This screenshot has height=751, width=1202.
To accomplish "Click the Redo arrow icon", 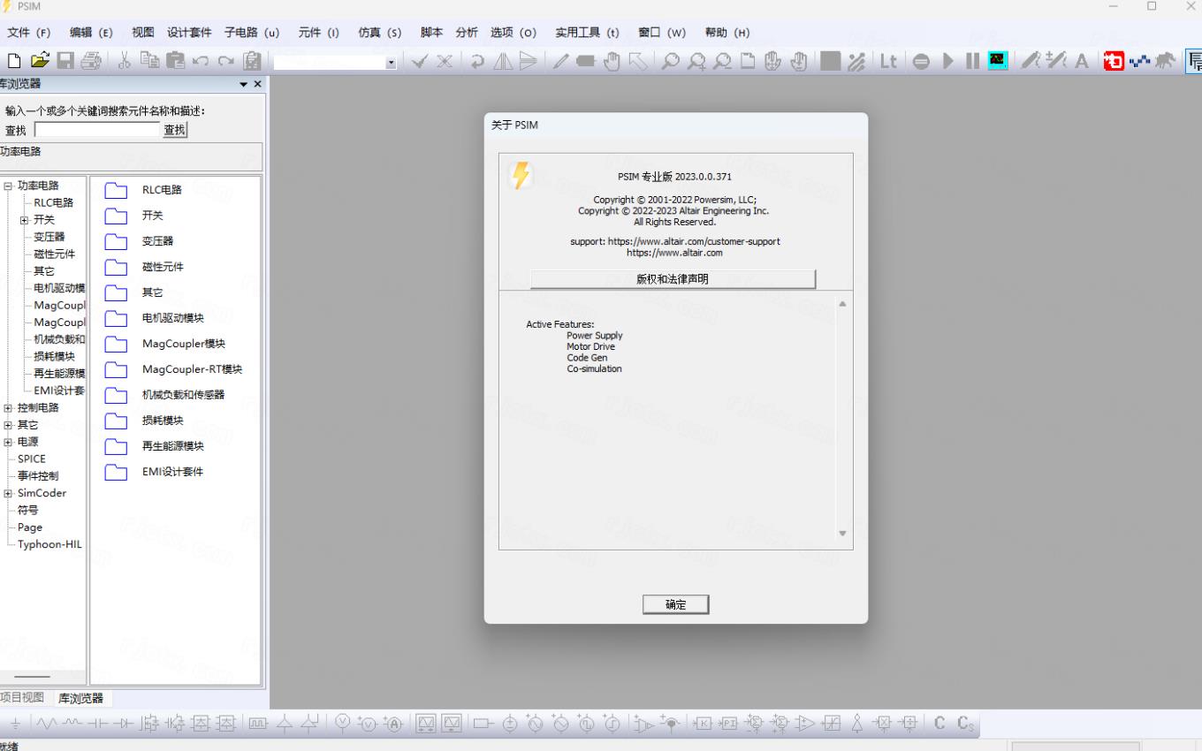I will [x=226, y=61].
